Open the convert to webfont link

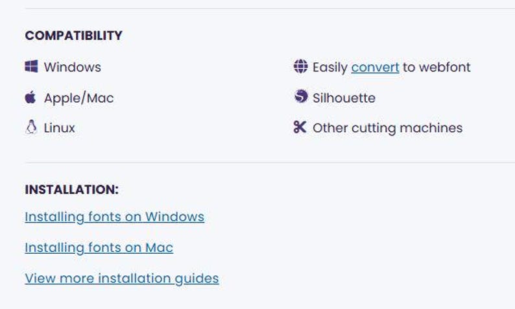click(x=375, y=68)
